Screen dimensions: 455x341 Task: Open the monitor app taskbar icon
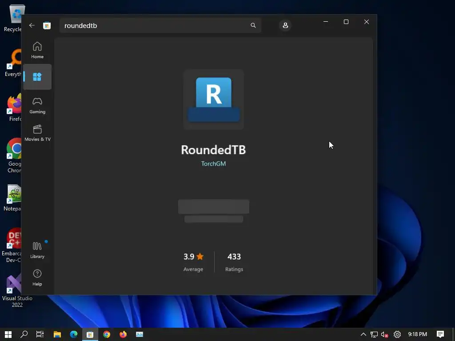pyautogui.click(x=140, y=334)
